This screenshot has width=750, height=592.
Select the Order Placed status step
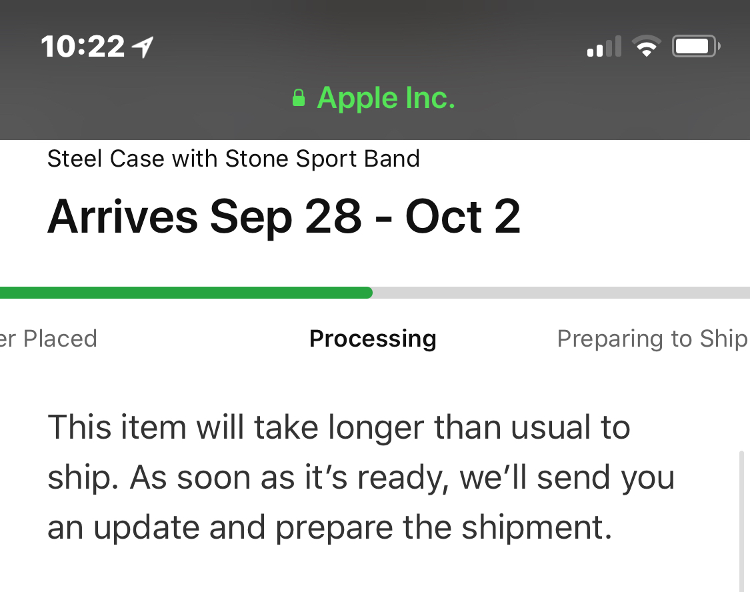pos(48,339)
